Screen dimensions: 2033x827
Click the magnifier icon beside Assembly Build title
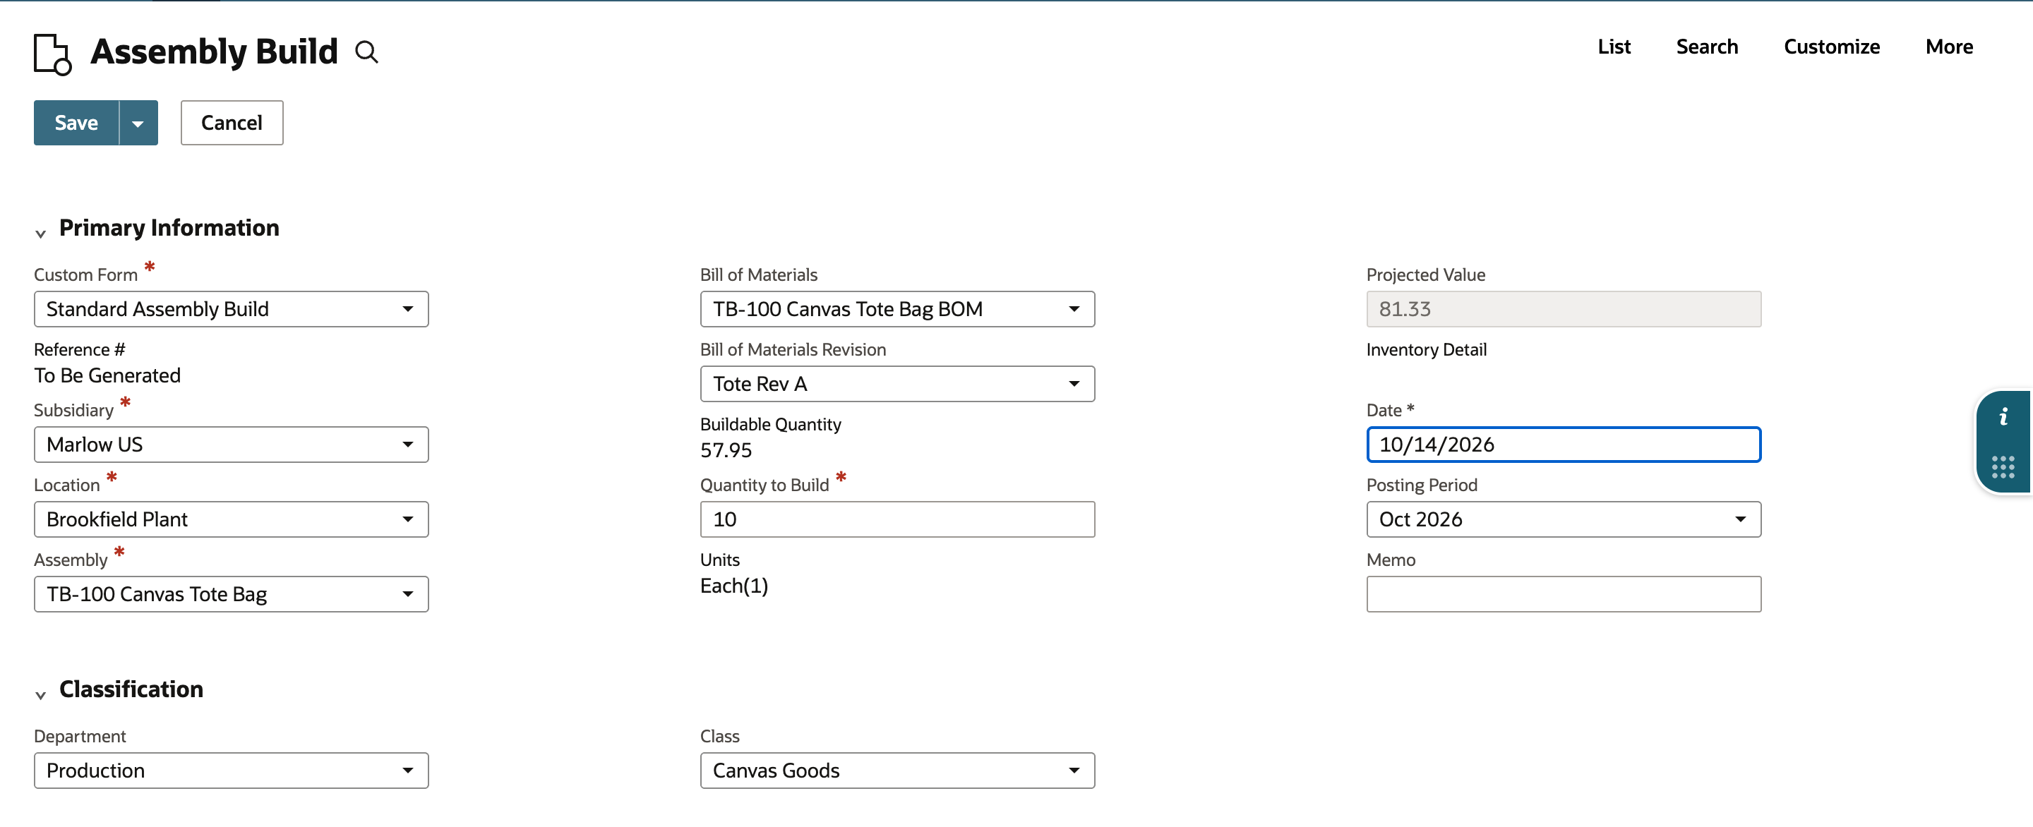click(366, 52)
